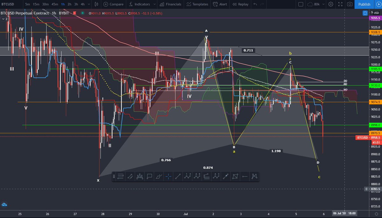
Task: Undo the last chart action
Action: (255, 4)
